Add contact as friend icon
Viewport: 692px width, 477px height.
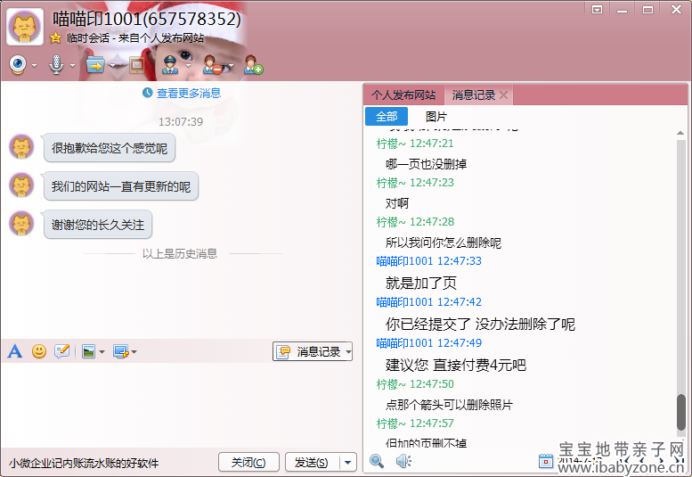[253, 65]
